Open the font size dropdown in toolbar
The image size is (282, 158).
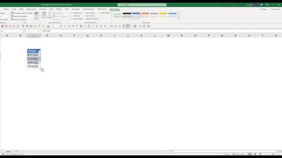click(x=58, y=26)
